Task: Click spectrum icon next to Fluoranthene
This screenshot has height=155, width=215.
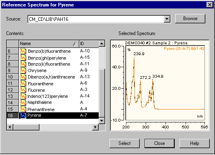Action: [x=23, y=83]
